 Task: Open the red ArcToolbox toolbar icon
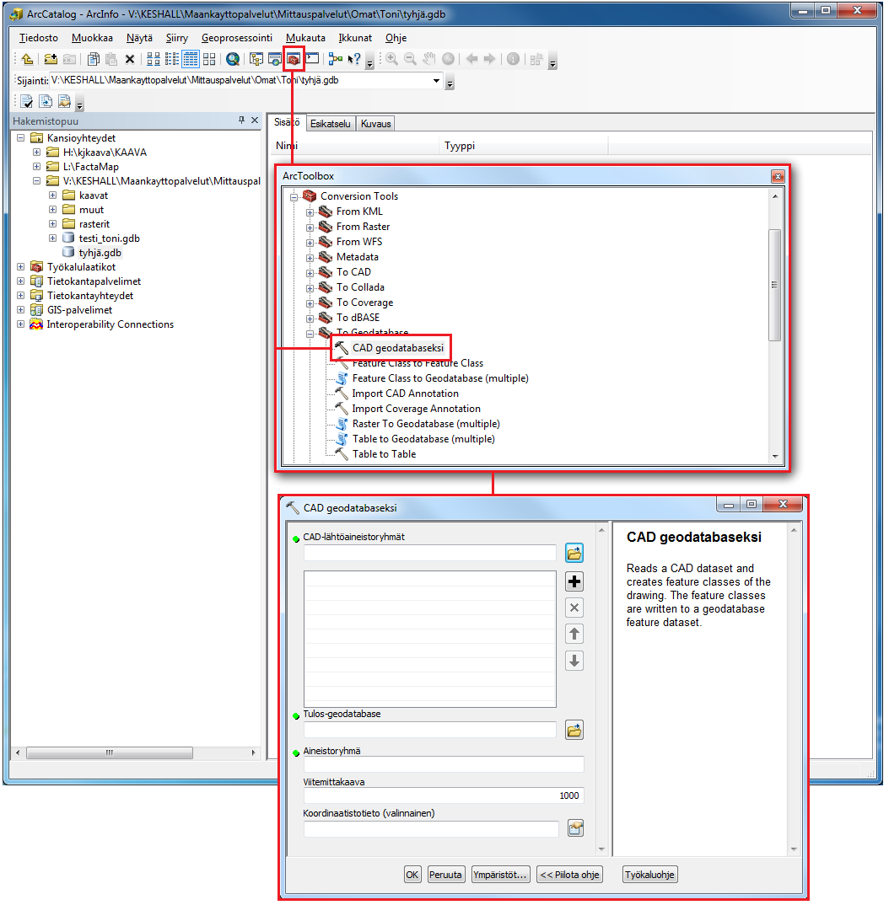click(x=294, y=59)
